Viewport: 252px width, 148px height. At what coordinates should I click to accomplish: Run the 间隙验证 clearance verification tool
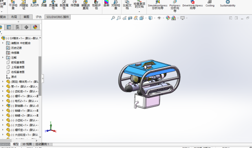pyautogui.click(x=24, y=4)
